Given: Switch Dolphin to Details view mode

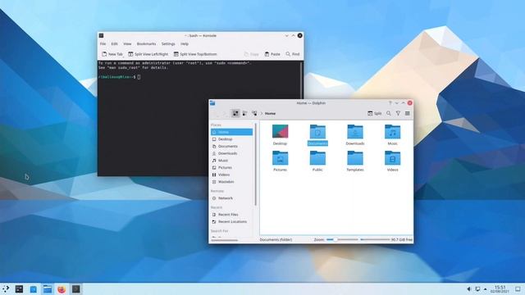Looking at the screenshot, I should pyautogui.click(x=254, y=113).
